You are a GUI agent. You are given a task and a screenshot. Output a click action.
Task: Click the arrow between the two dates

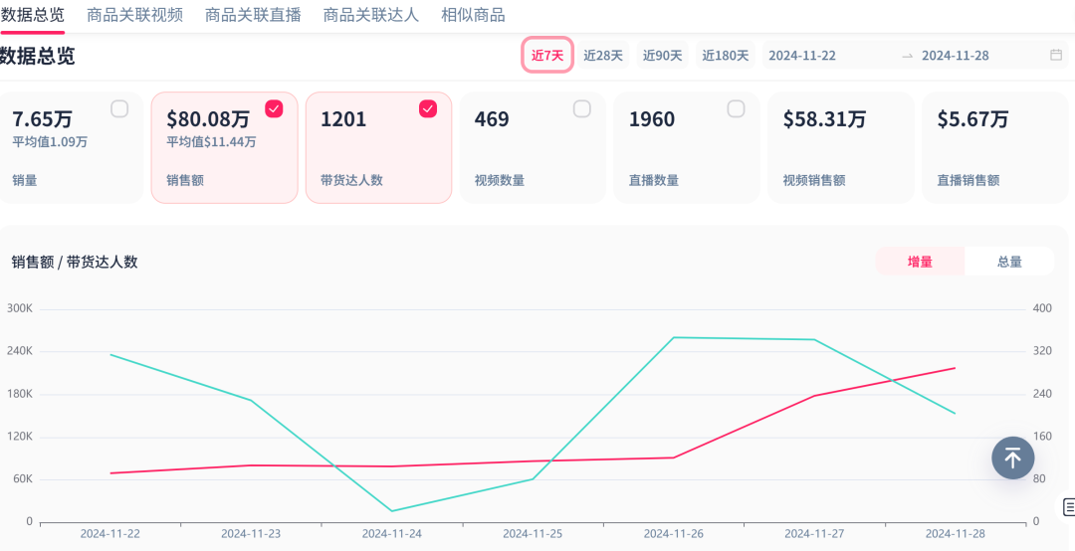click(x=907, y=56)
